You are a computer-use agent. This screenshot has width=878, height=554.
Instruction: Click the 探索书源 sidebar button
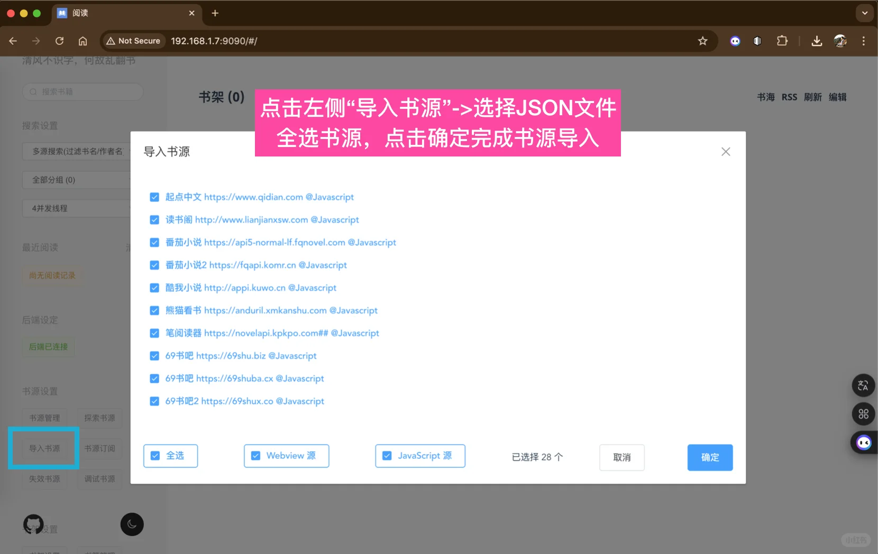point(99,418)
